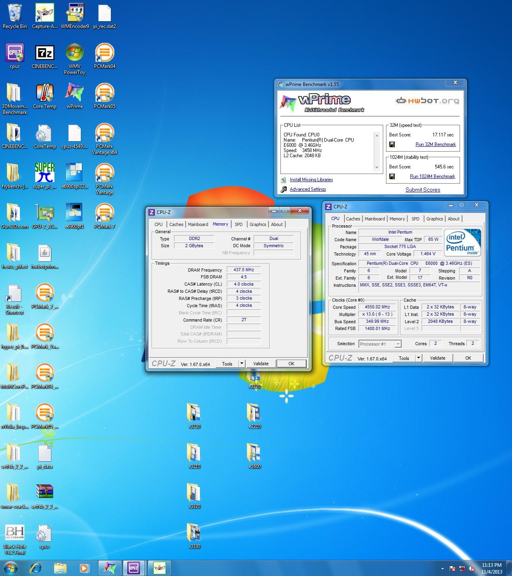Image resolution: width=512 pixels, height=576 pixels.
Task: Click OK in the CPU-Z CPU window
Action: [468, 358]
